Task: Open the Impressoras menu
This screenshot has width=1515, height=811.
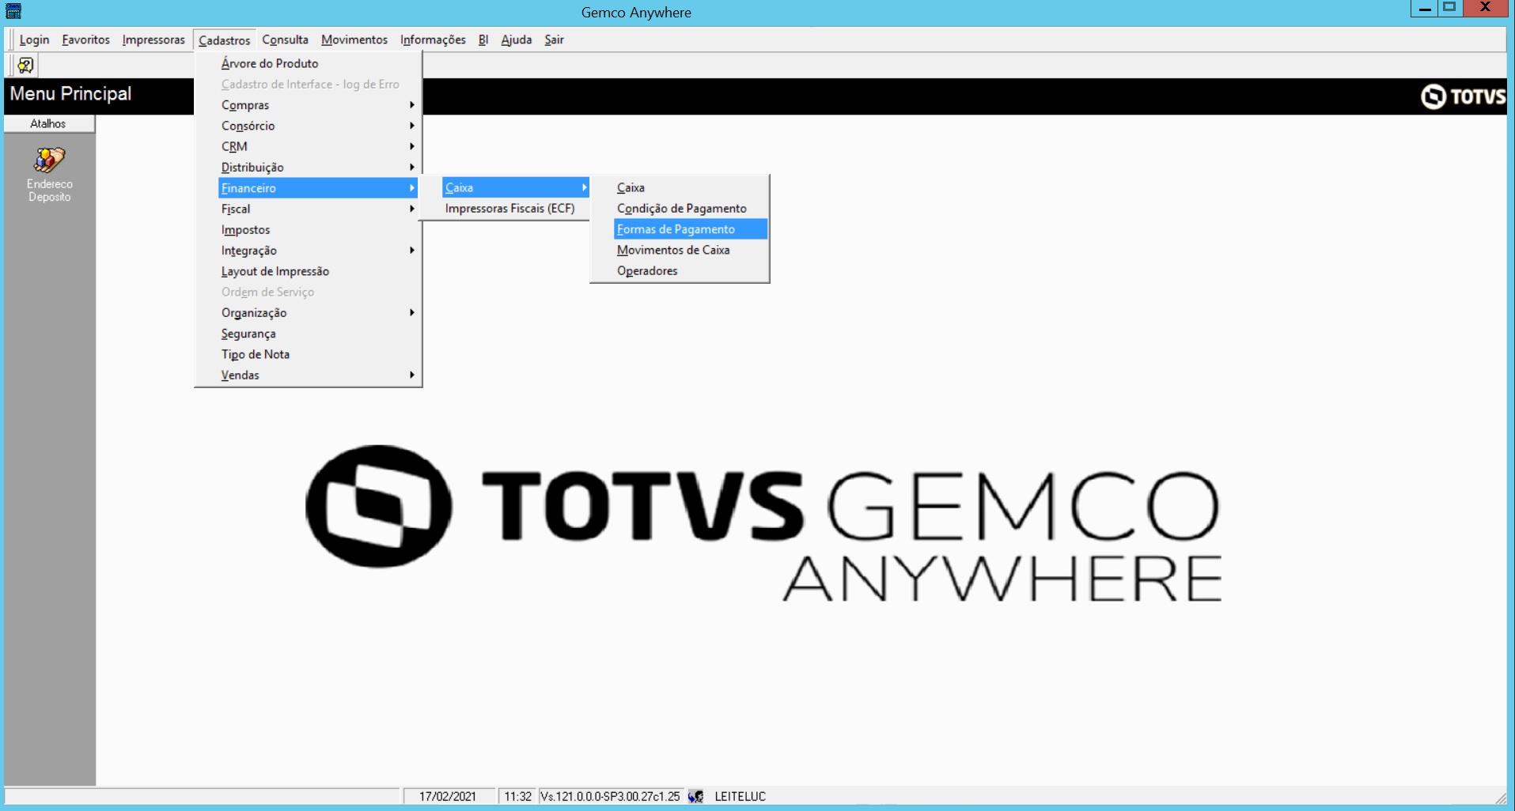Action: pyautogui.click(x=153, y=40)
